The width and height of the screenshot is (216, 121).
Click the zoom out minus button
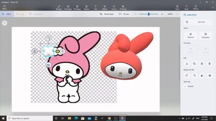tap(135, 14)
